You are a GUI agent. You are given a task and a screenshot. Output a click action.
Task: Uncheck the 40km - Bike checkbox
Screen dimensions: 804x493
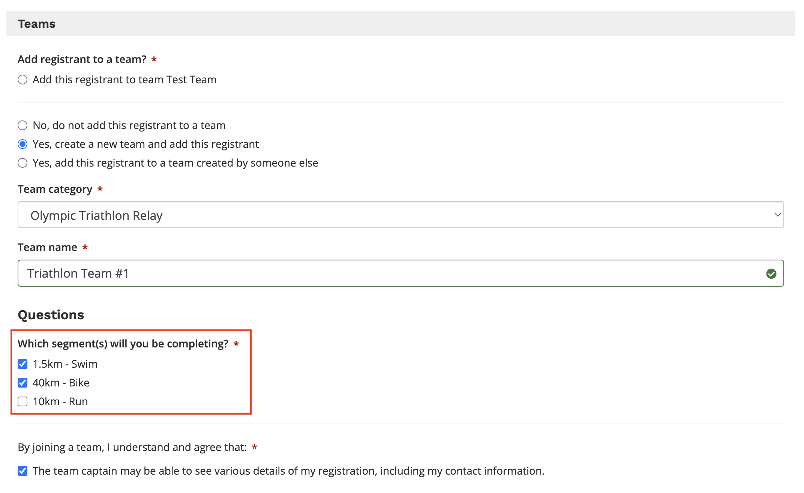[22, 383]
